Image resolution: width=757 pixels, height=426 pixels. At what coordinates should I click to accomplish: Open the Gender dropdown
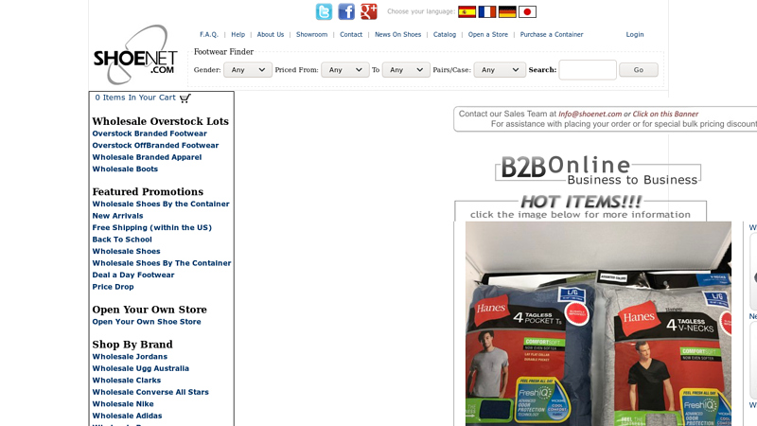(x=248, y=69)
